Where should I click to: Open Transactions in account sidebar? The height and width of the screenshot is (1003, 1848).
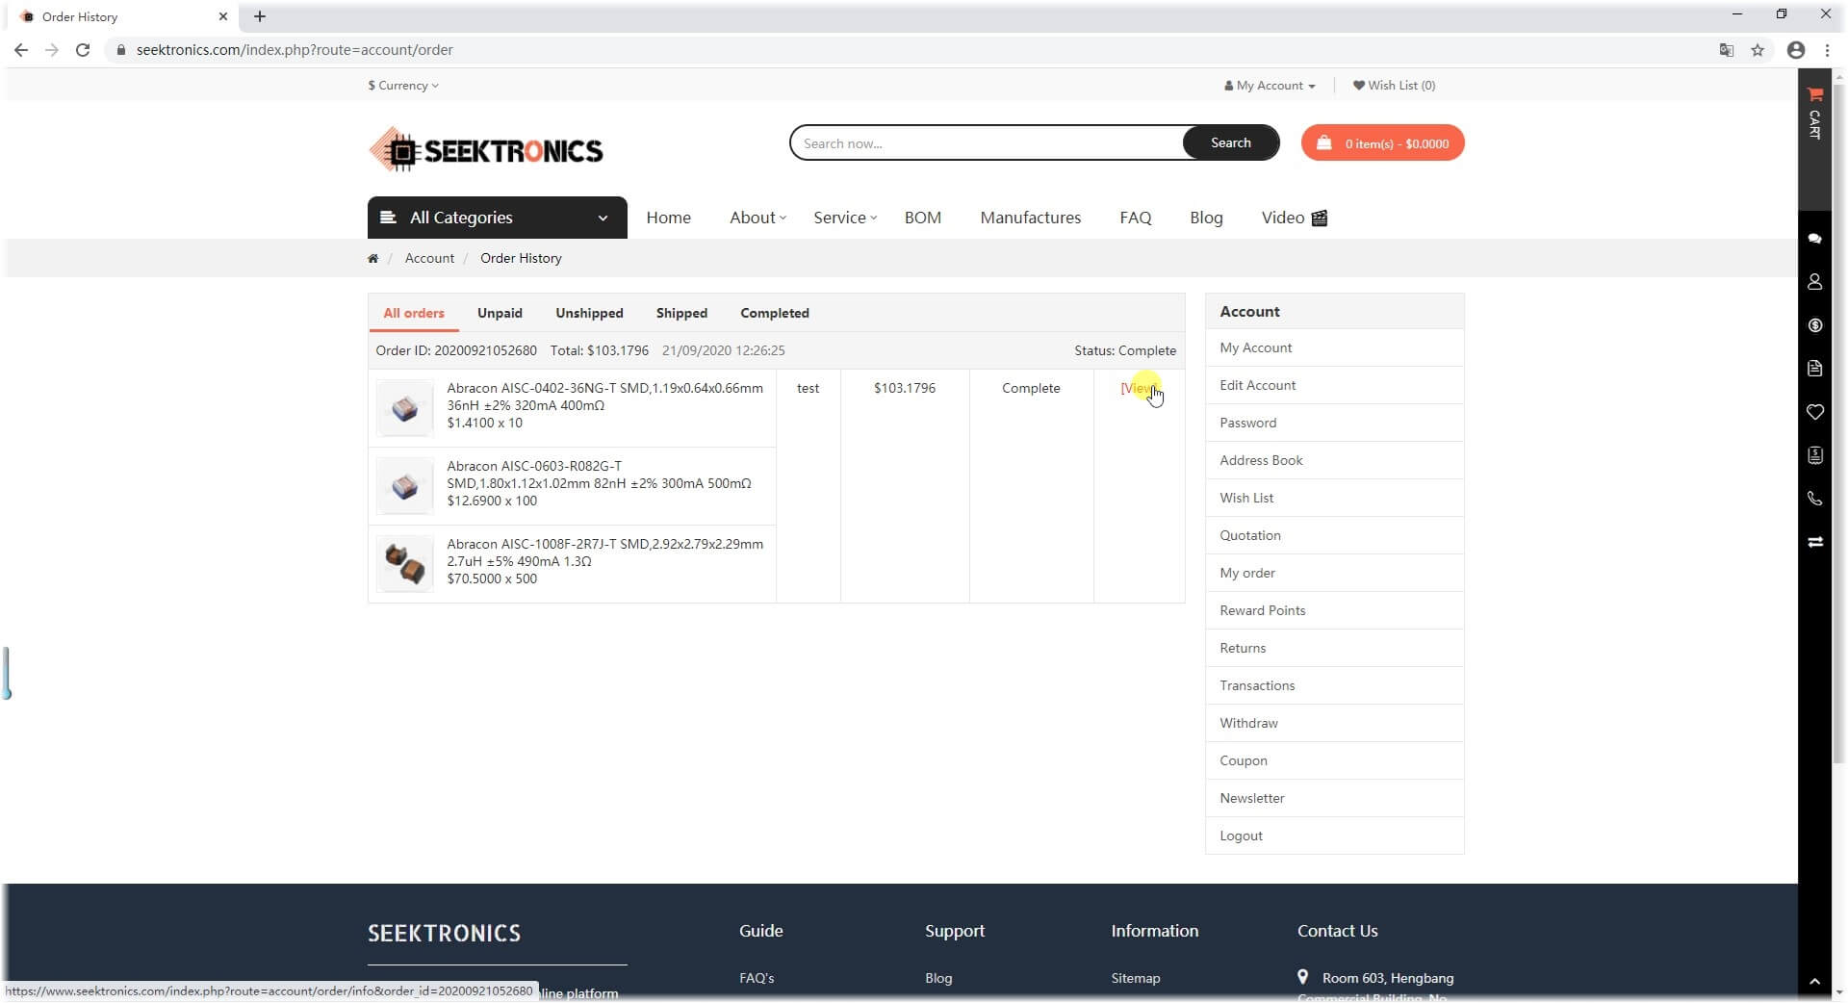[1334, 685]
